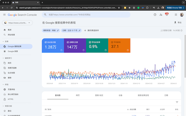Open users and permissions icon
The width and height of the screenshot is (186, 116).
pos(161,15)
